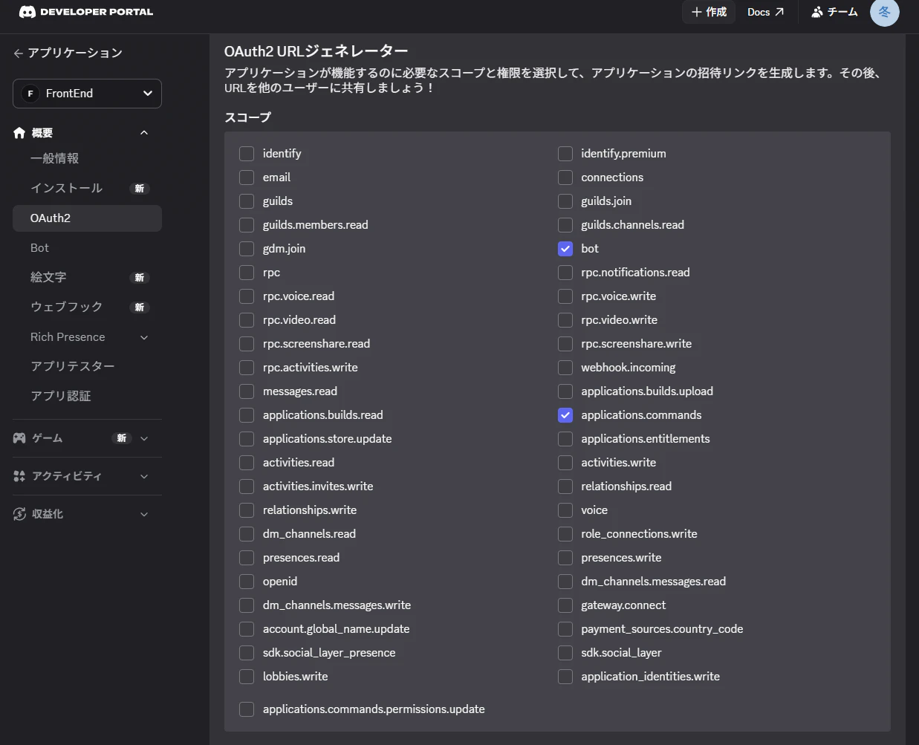
Task: Enable guilds.join scope
Action: pyautogui.click(x=565, y=201)
